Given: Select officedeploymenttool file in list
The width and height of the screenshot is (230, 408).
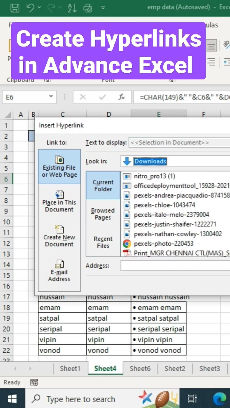Looking at the screenshot, I should tap(176, 186).
